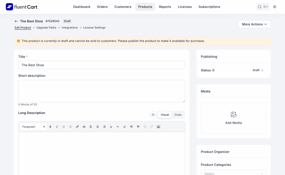Click Add Media to upload an image

[x=234, y=118]
